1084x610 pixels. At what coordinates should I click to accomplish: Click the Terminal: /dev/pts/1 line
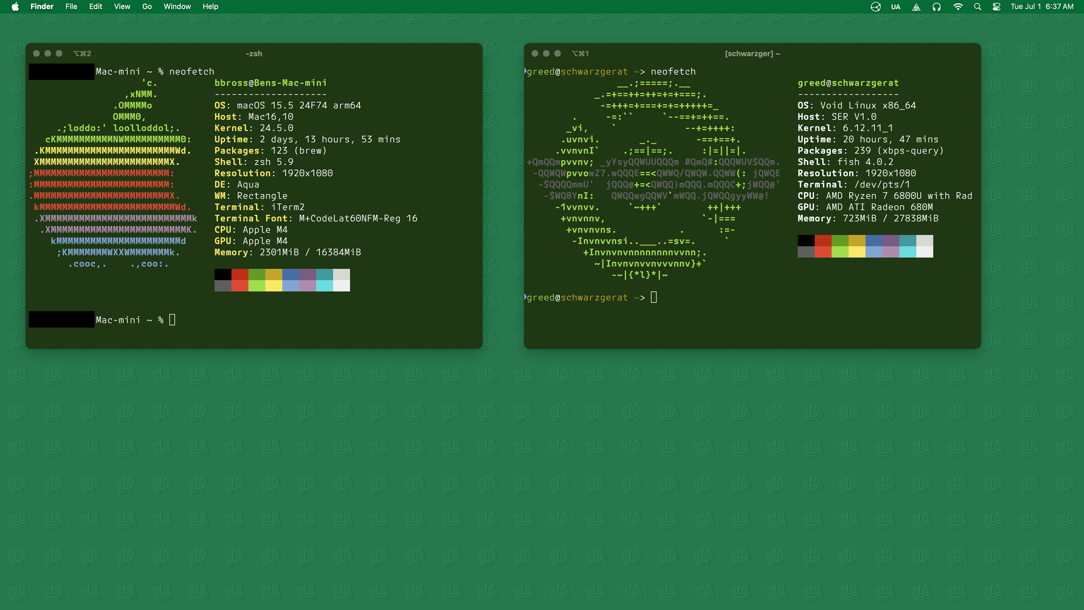pos(854,184)
